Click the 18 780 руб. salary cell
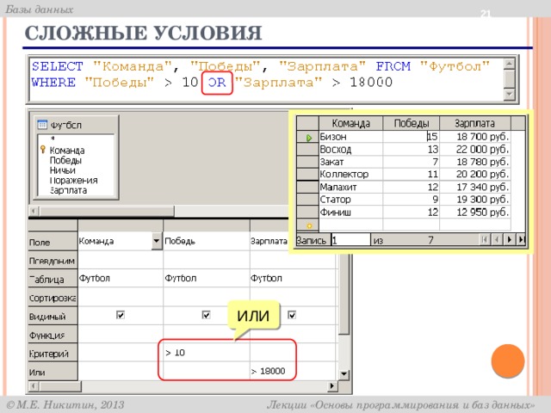Screen dimensions: 551x413 (x=474, y=162)
